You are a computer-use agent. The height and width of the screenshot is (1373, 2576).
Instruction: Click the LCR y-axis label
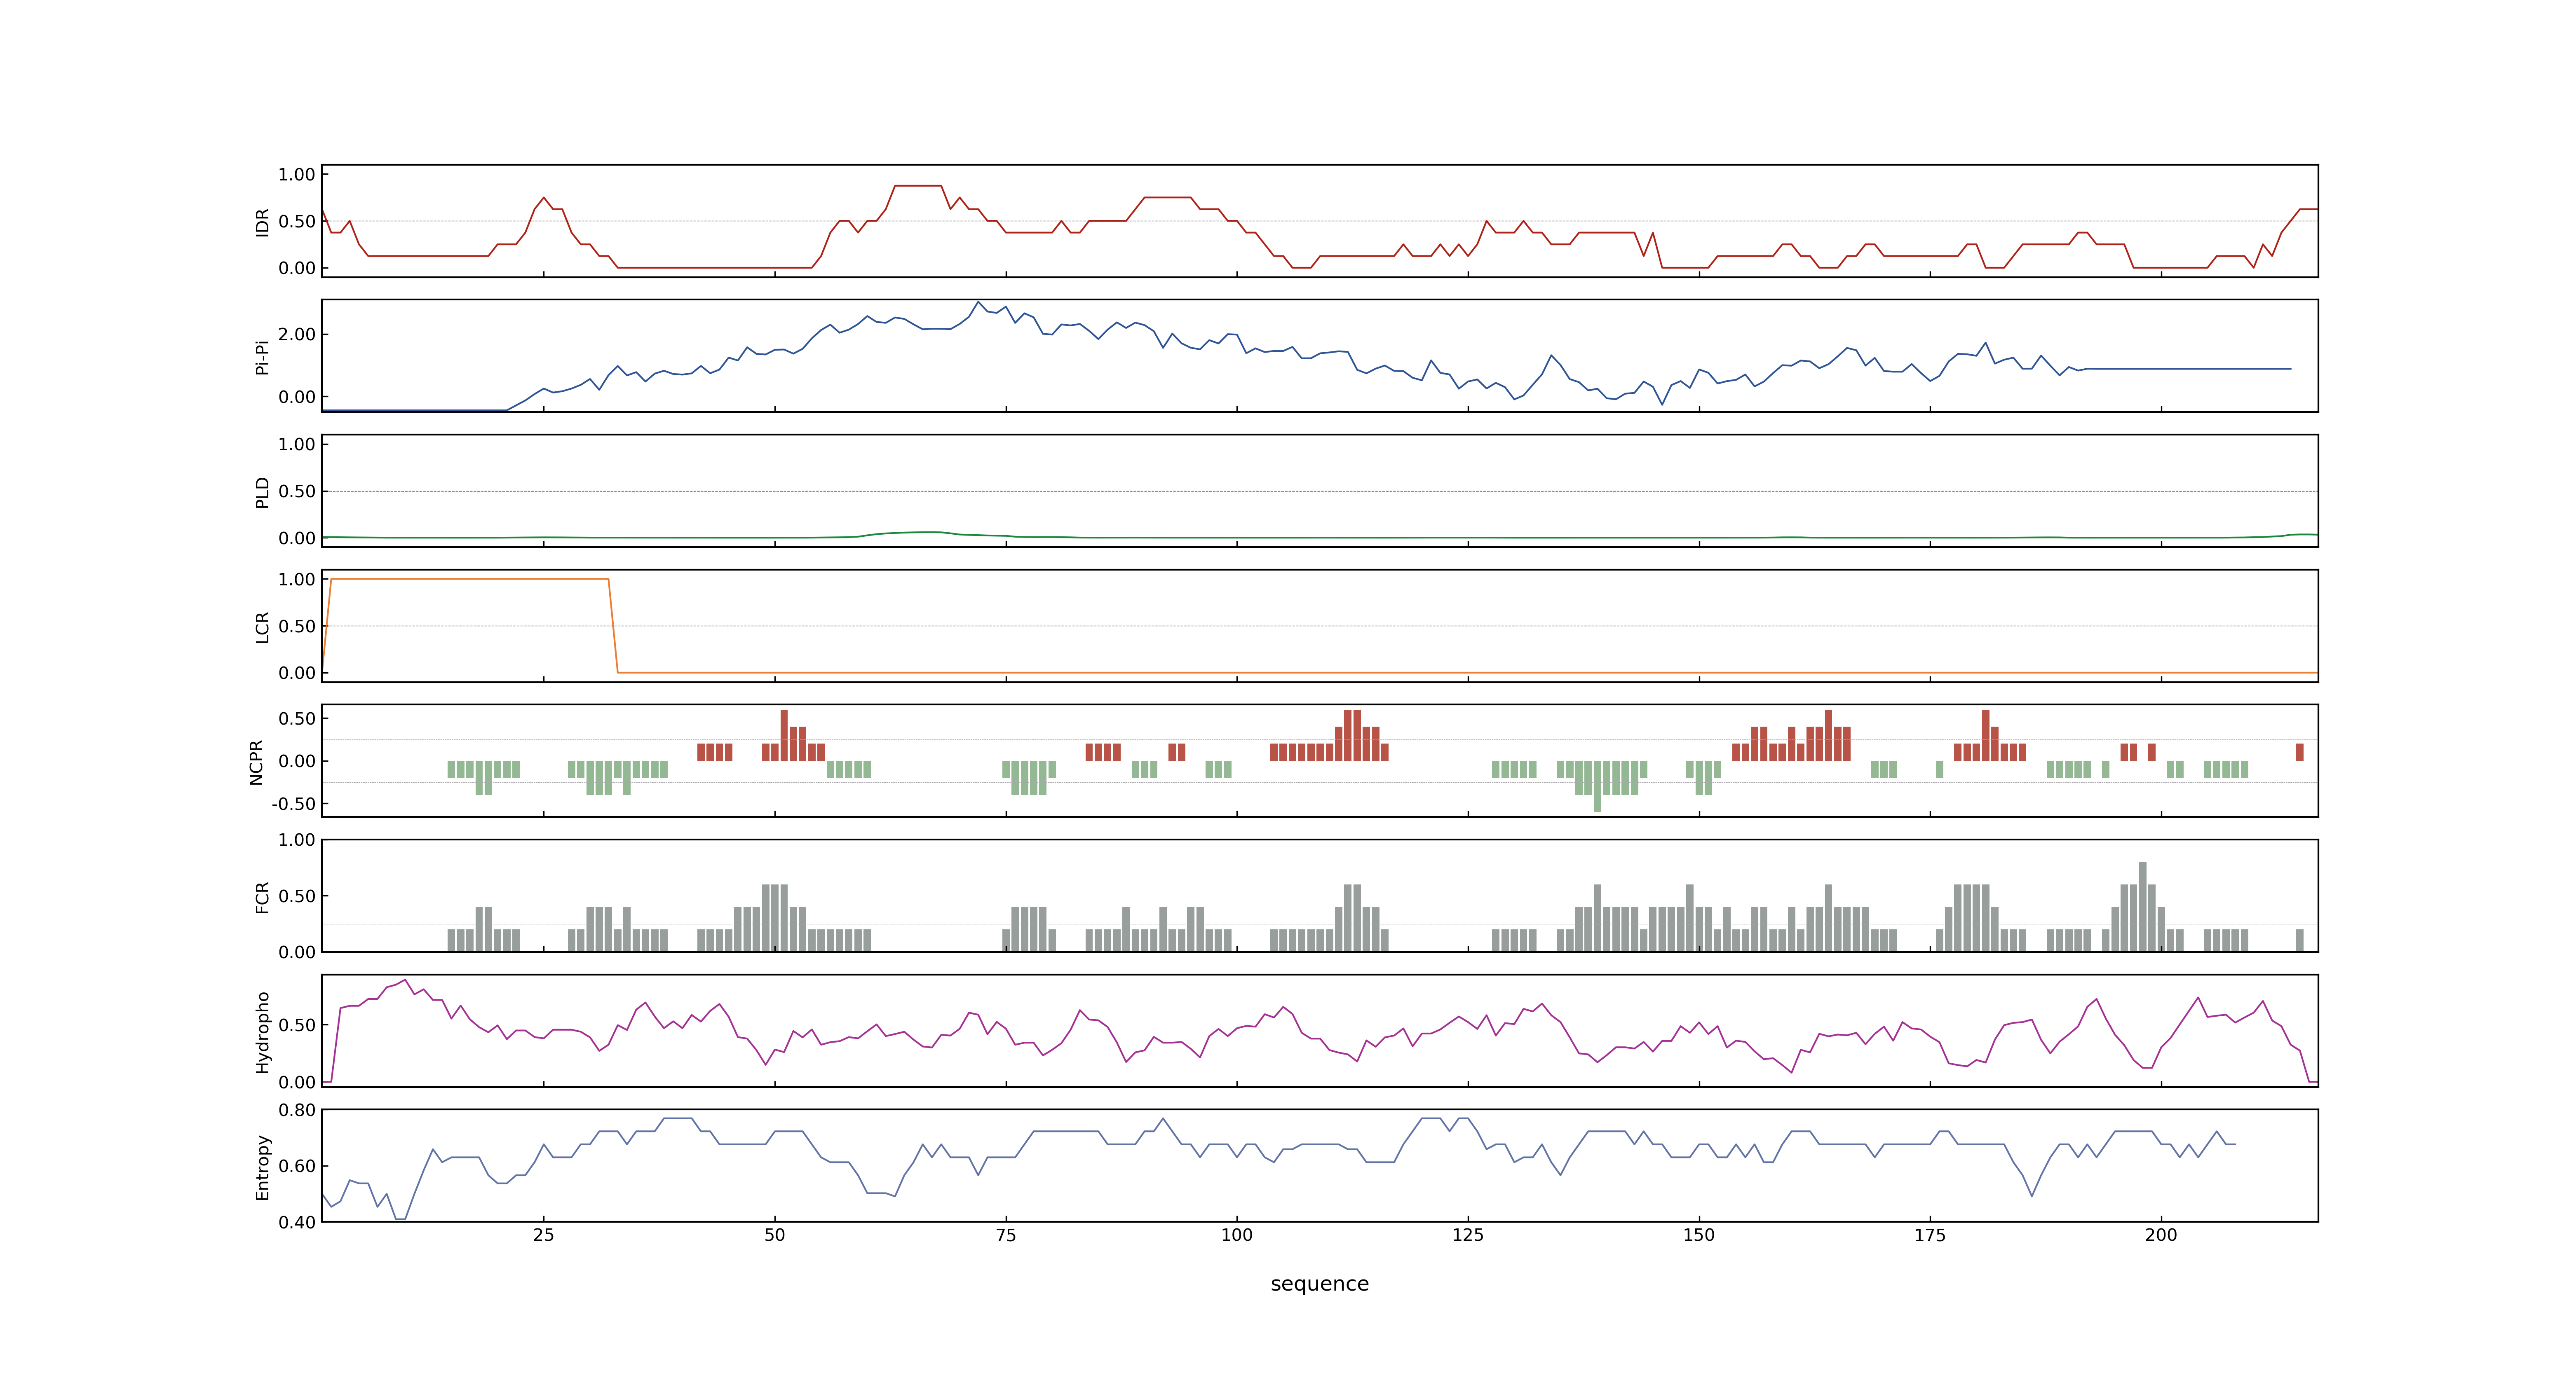tap(262, 627)
